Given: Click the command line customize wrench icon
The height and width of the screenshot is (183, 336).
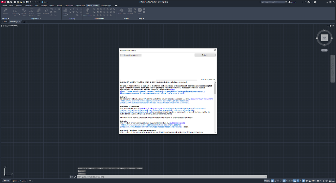Looking at the screenshot, I should click(75, 177).
